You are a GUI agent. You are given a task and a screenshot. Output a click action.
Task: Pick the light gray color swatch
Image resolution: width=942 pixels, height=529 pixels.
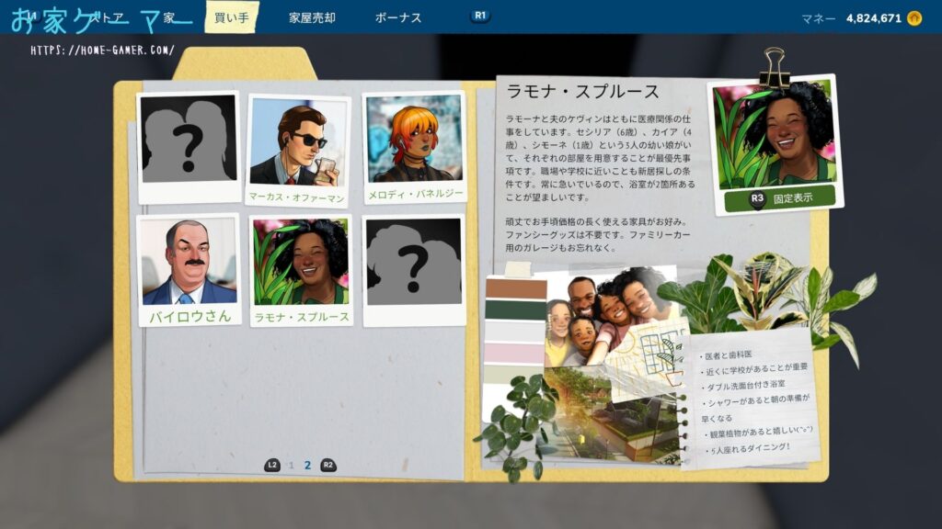[515, 331]
